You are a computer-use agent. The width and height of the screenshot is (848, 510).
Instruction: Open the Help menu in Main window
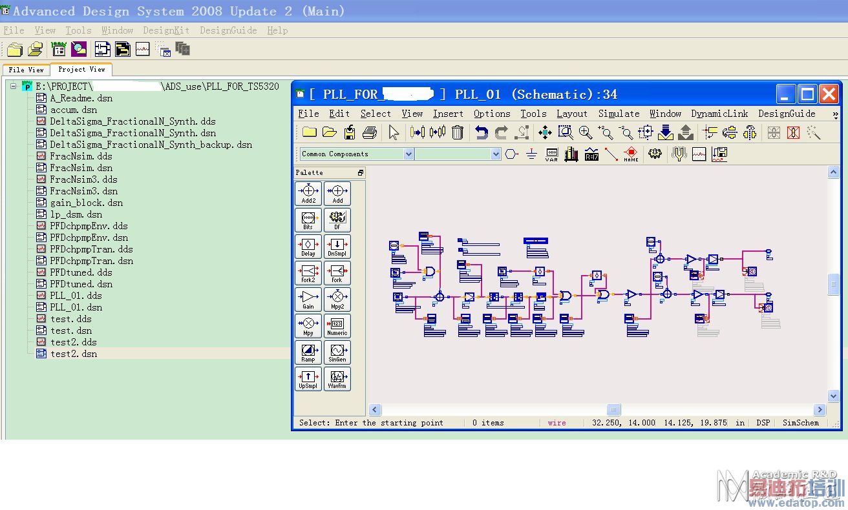tap(277, 30)
